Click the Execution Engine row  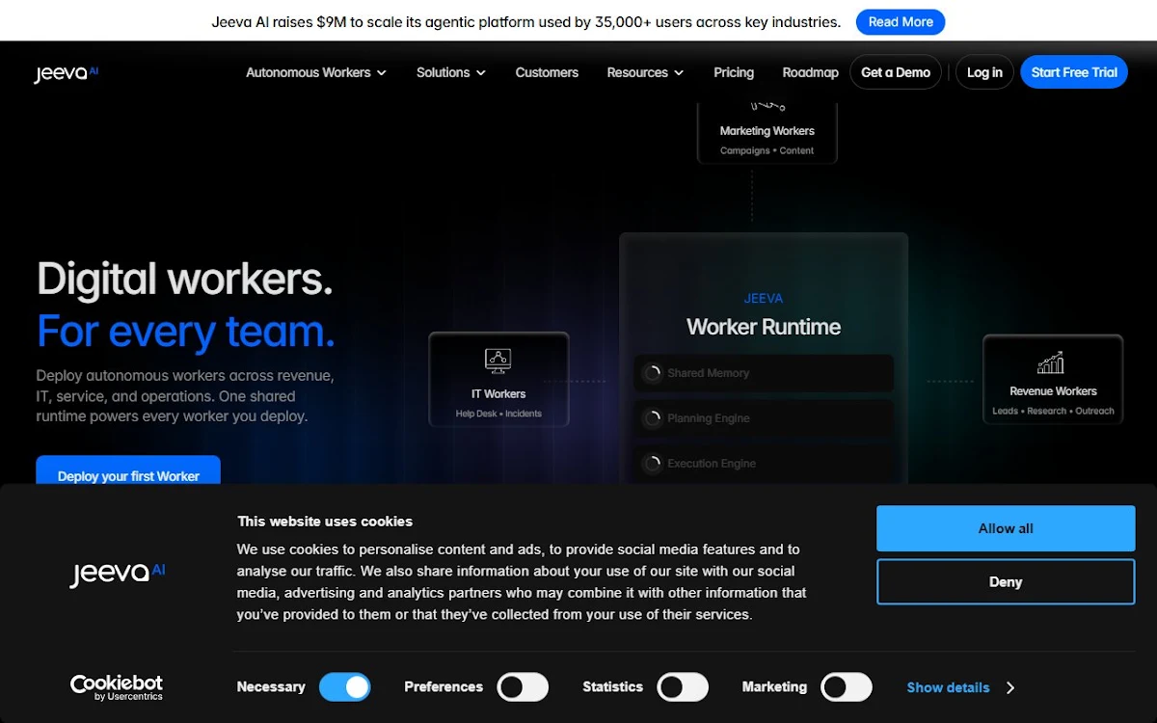point(764,464)
